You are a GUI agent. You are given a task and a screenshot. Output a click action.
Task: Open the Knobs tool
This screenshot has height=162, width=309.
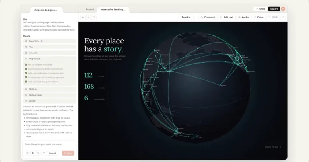pos(243,18)
